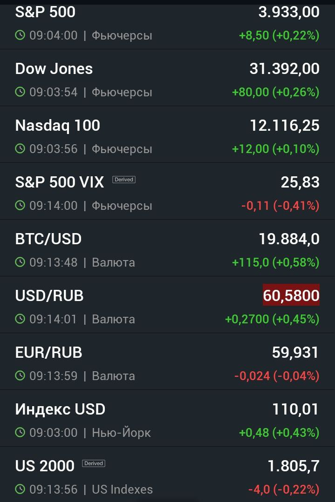The width and height of the screenshot is (335, 502).
Task: Open the S&P 500 futures quote
Action: pyautogui.click(x=167, y=25)
